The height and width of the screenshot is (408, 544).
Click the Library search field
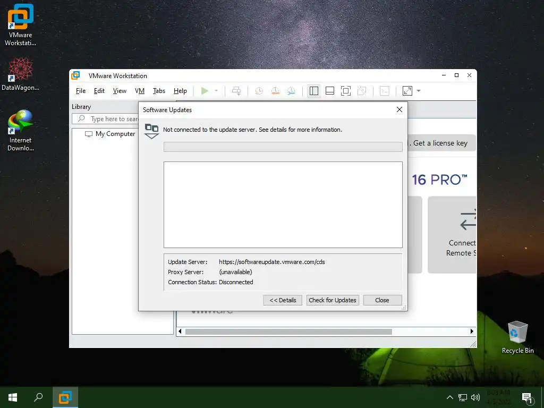(106, 119)
